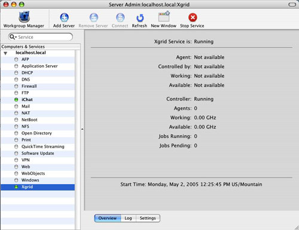Switch to the Log tab
This screenshot has height=230, width=299.
click(129, 218)
